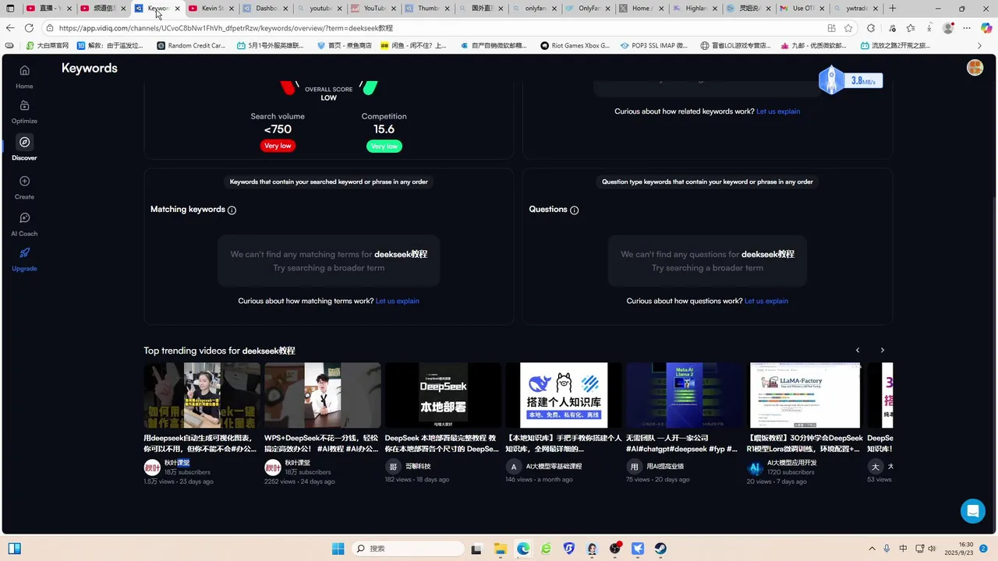
Task: Open the chat support bubble
Action: pos(972,511)
